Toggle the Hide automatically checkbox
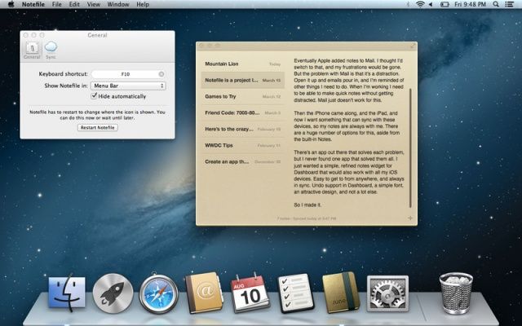 pos(95,96)
